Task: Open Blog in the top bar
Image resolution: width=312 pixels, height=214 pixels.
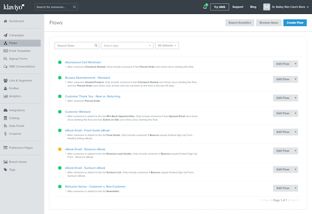Action: [x=253, y=7]
